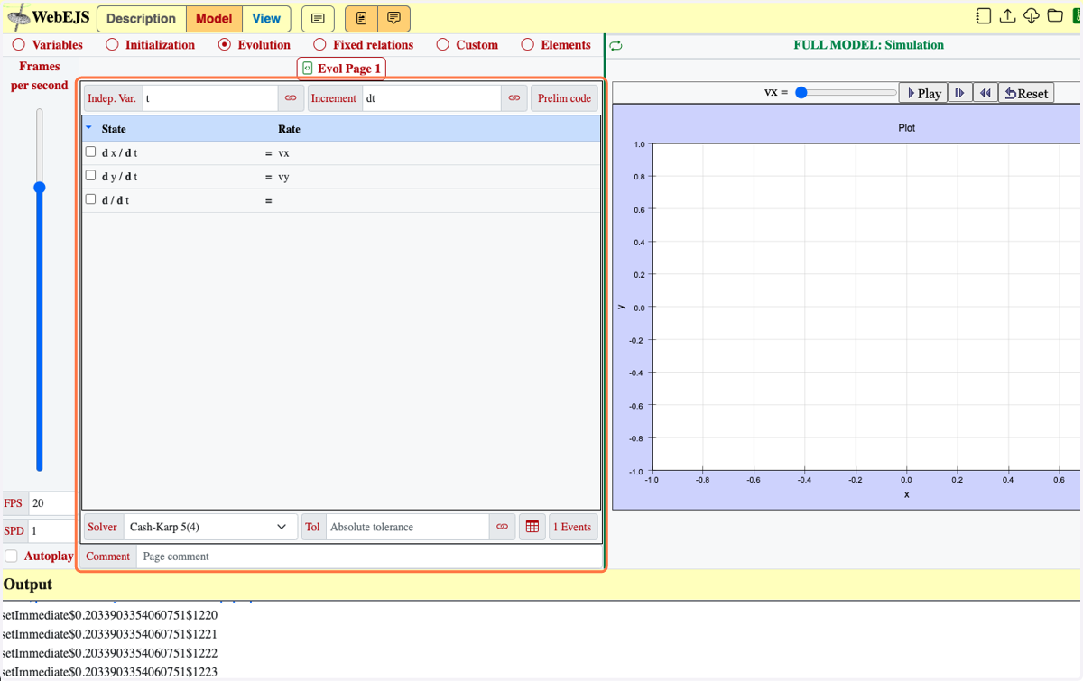
Task: Click the vx slider handle
Action: coord(801,92)
